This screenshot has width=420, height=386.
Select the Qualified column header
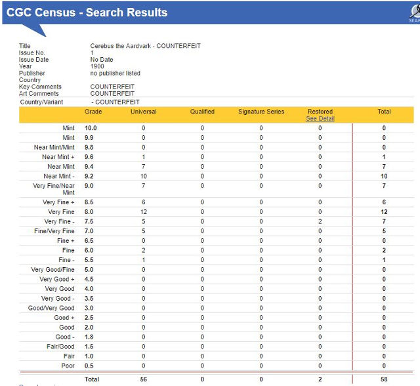pyautogui.click(x=202, y=112)
